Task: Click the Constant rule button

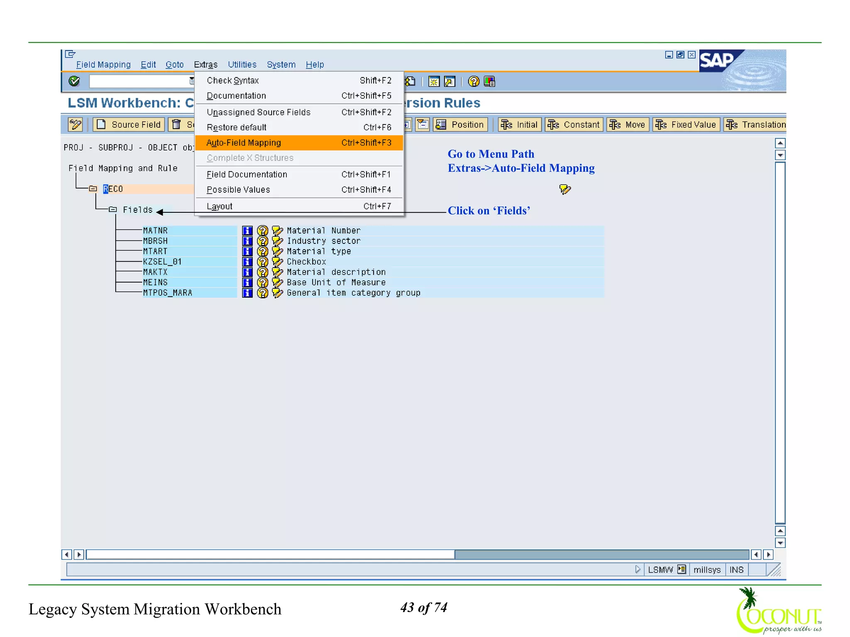Action: pyautogui.click(x=574, y=124)
